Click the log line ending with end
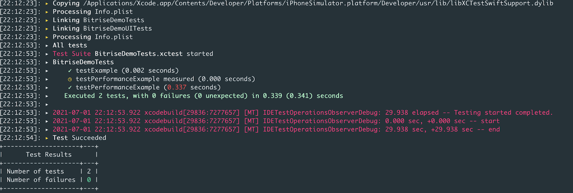This screenshot has width=573, height=193. click(276, 129)
